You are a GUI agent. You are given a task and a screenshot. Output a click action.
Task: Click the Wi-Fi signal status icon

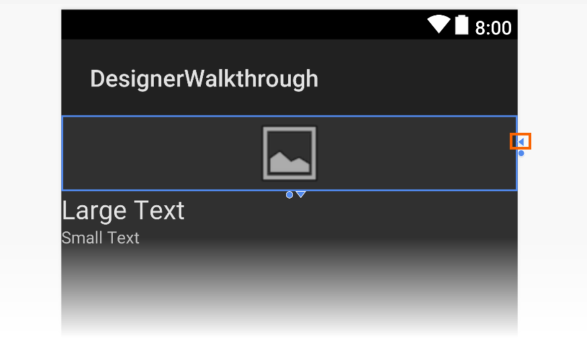tap(439, 25)
